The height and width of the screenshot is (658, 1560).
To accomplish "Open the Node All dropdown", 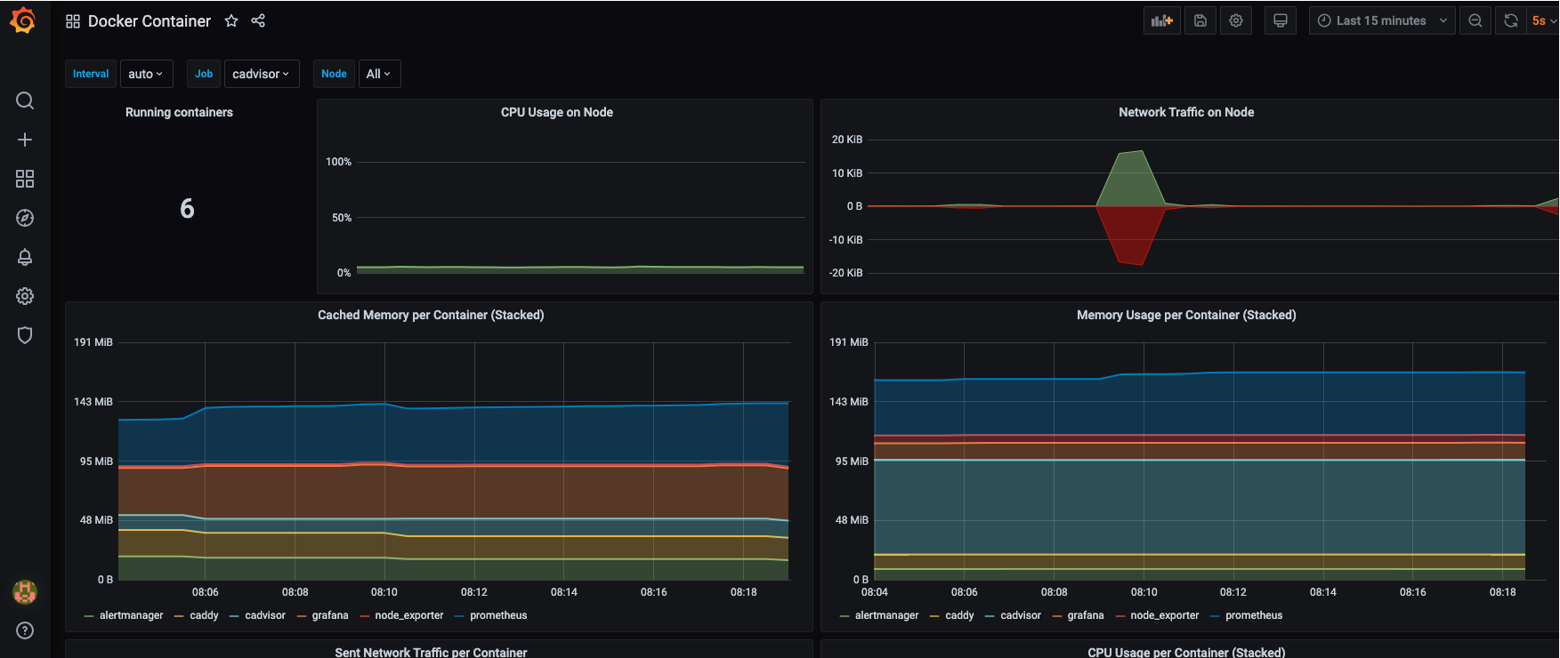I will (x=380, y=74).
